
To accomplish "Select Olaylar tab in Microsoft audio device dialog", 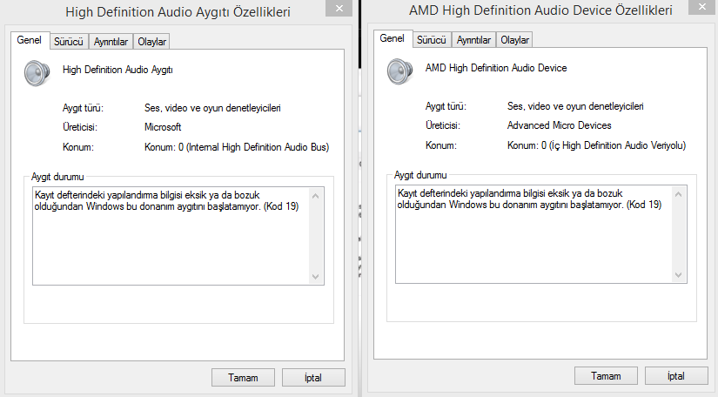I will point(152,42).
